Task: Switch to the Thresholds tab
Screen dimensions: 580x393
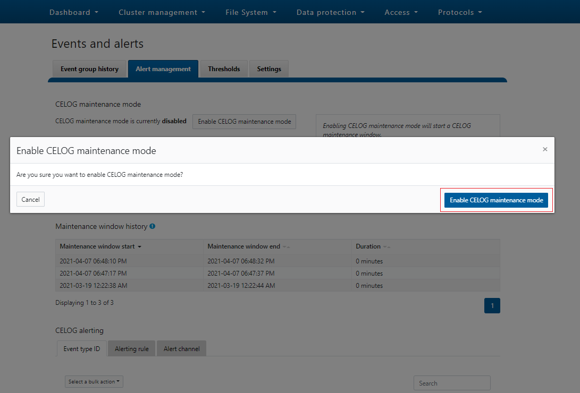Action: pyautogui.click(x=223, y=69)
